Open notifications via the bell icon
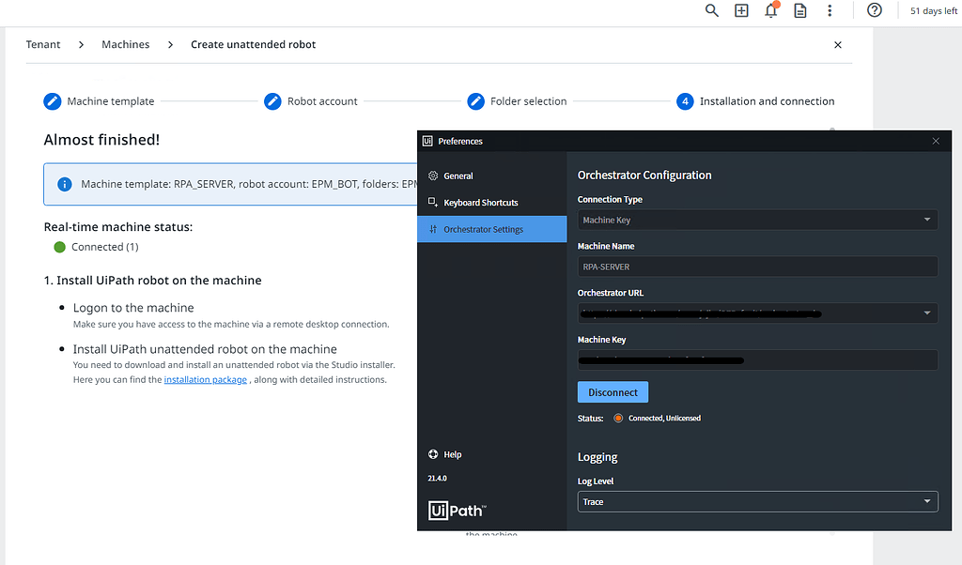The image size is (962, 565). coord(770,10)
